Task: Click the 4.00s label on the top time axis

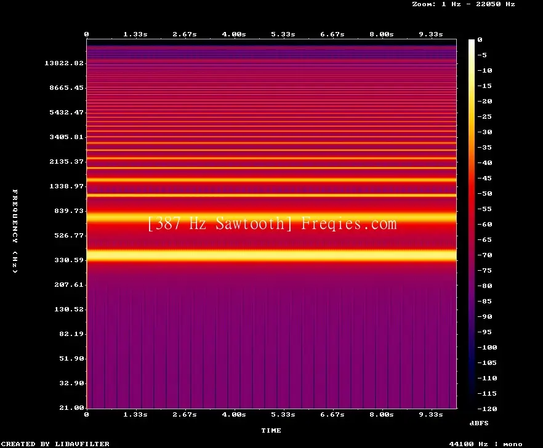Action: coord(234,34)
